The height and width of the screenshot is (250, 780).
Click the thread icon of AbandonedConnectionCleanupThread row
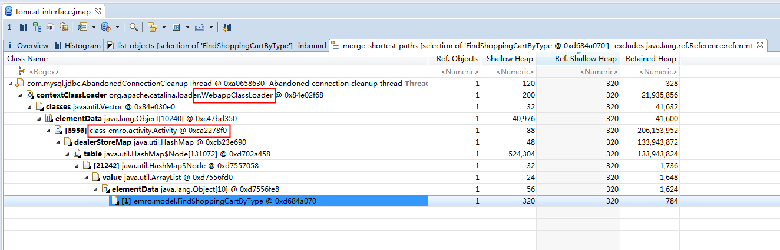(x=21, y=84)
